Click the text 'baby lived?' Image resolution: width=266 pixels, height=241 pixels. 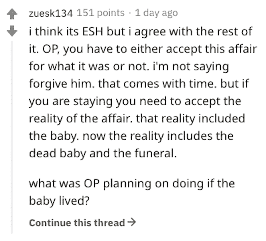[x=59, y=201]
